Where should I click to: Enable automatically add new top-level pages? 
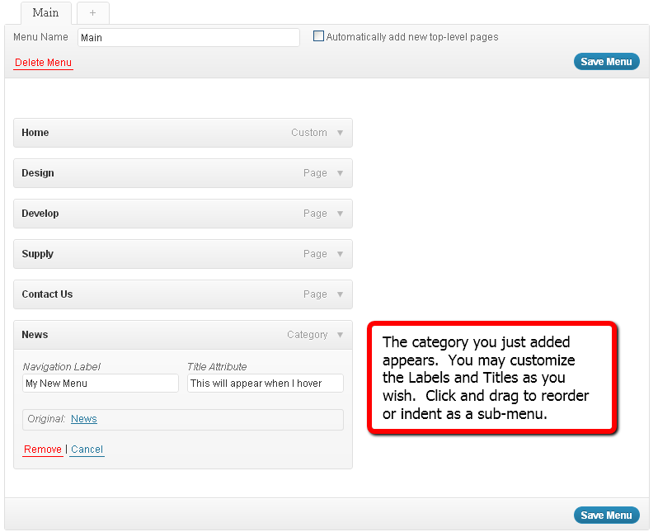click(x=319, y=36)
